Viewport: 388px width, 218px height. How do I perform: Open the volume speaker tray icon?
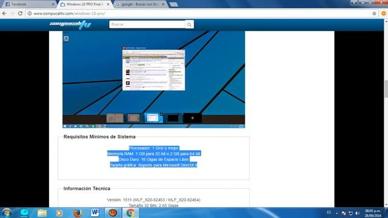[357, 213]
